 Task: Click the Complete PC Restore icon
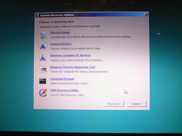click(x=43, y=58)
